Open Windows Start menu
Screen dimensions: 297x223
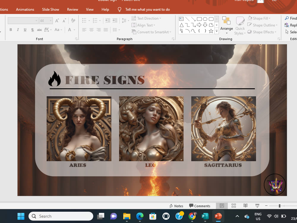(21, 216)
